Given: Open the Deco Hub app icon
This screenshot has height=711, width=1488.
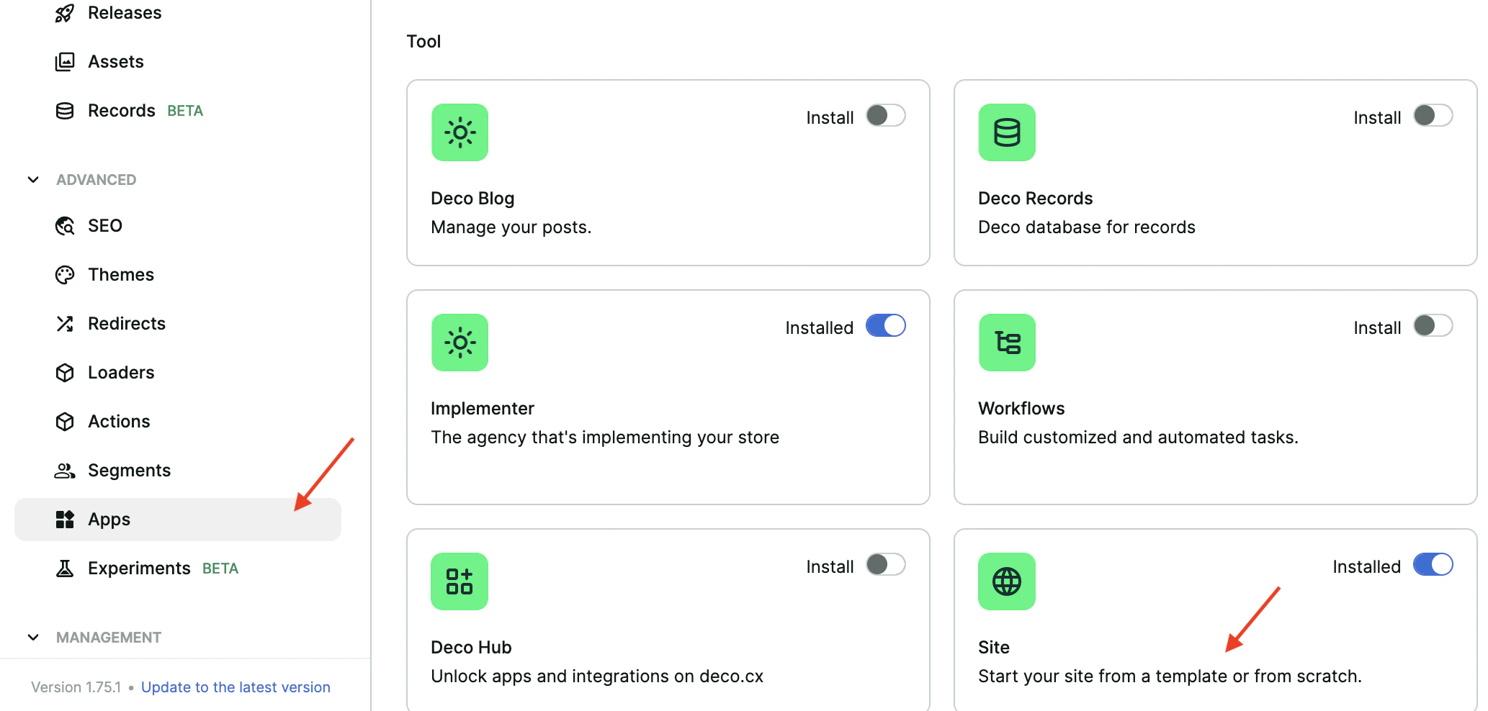Looking at the screenshot, I should 459,581.
